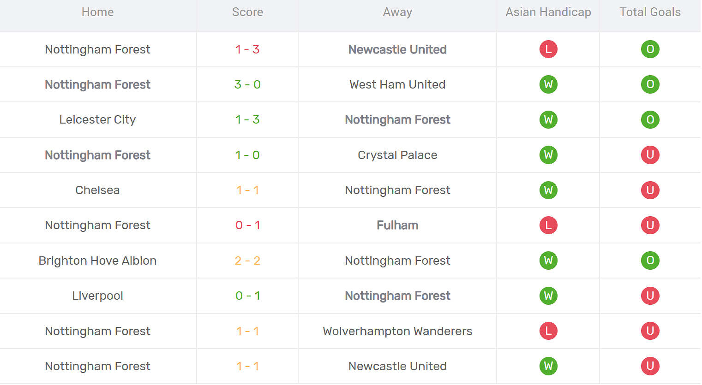The height and width of the screenshot is (385, 702).
Task: Click the L handicap badge in the Wolverhampton Wanderers row
Action: (548, 331)
